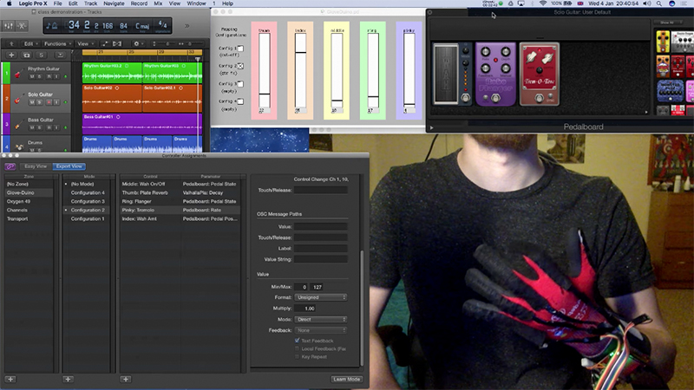This screenshot has width=694, height=390.
Task: Open the View dropdown in tracks toolbar
Action: click(x=84, y=44)
